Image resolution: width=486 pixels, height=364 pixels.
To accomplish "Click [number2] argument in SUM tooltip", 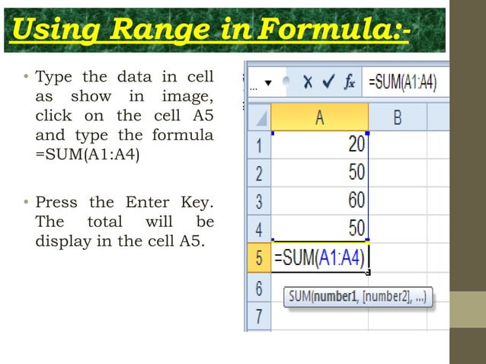I will click(x=386, y=297).
